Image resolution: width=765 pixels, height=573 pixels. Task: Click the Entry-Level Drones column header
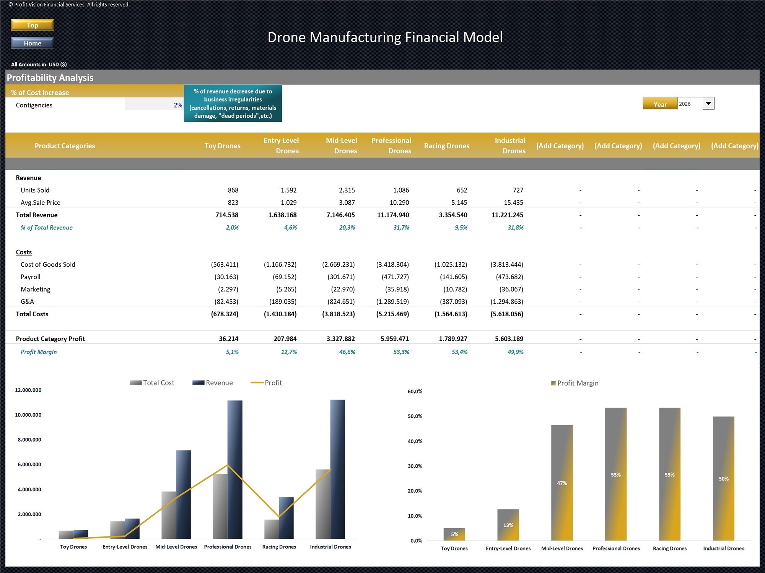click(281, 146)
